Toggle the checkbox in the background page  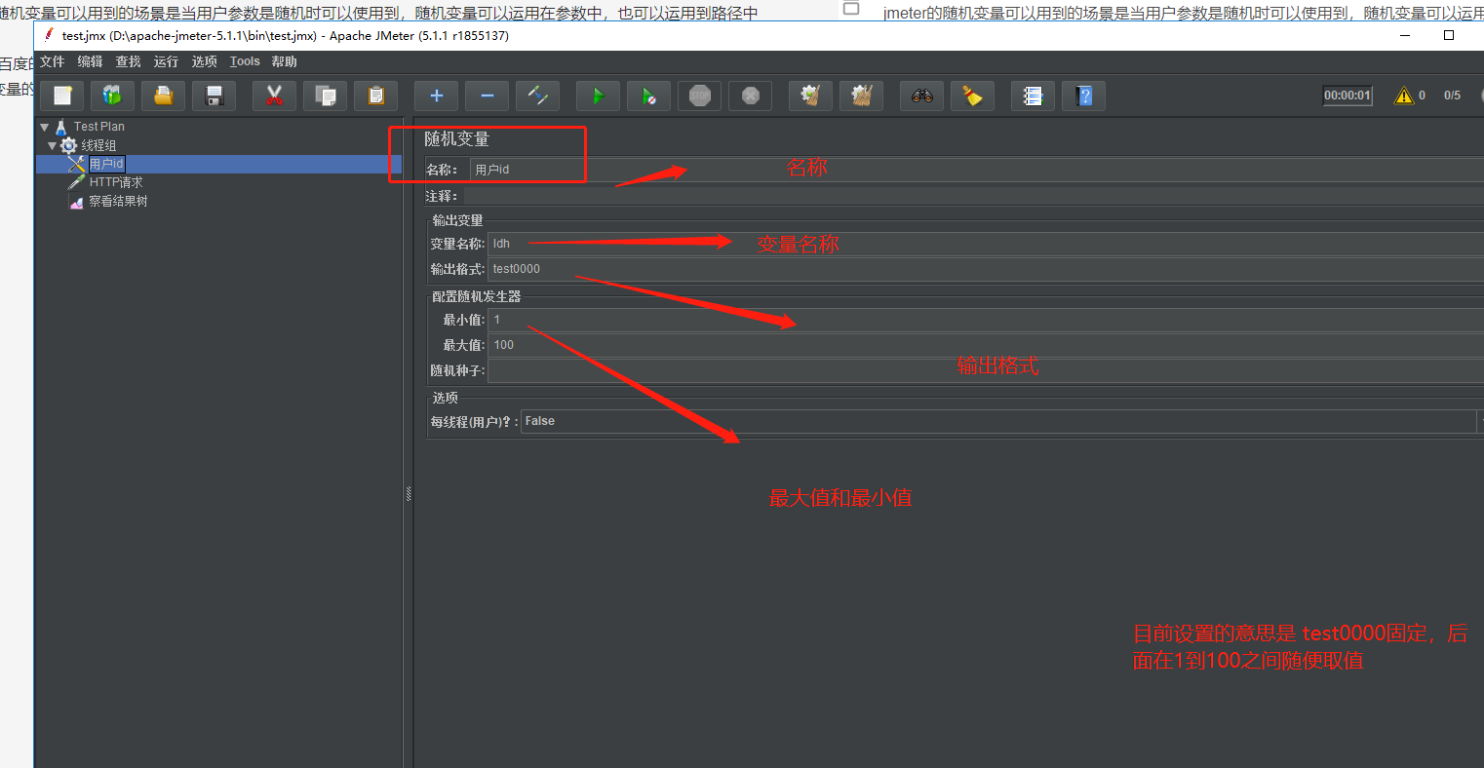pos(851,8)
